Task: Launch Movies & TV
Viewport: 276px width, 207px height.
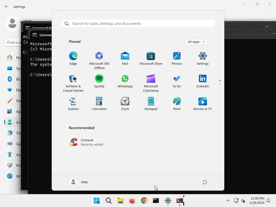Action: click(x=203, y=104)
